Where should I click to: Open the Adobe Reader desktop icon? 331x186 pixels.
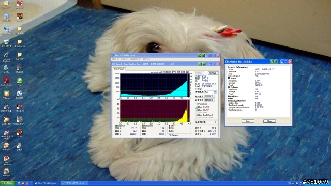coord(7,81)
